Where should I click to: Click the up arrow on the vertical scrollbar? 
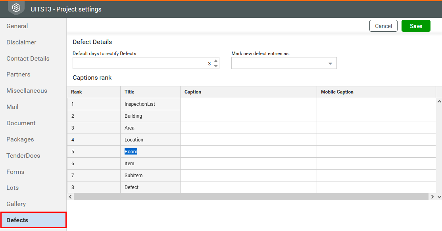[438, 101]
